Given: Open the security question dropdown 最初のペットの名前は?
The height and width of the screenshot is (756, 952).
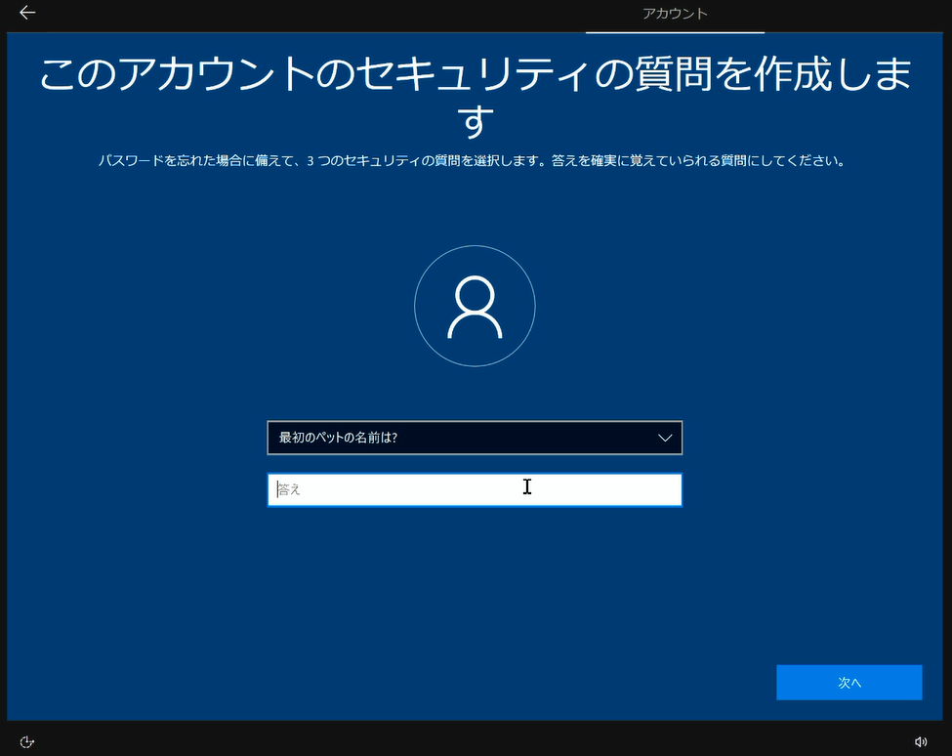Looking at the screenshot, I should point(475,438).
